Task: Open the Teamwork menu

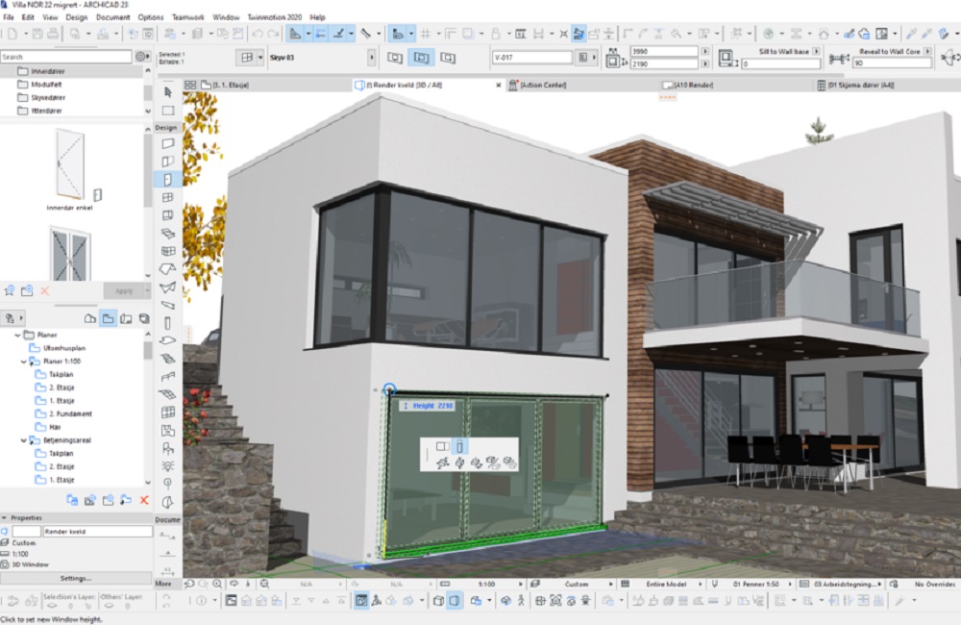Action: coord(188,17)
